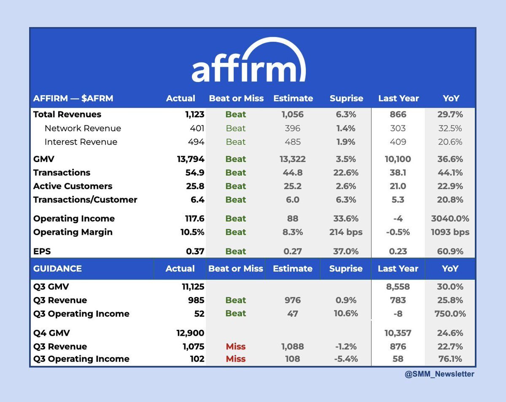The image size is (506, 402).
Task: Select the Transactions/Customer row label
Action: click(85, 200)
